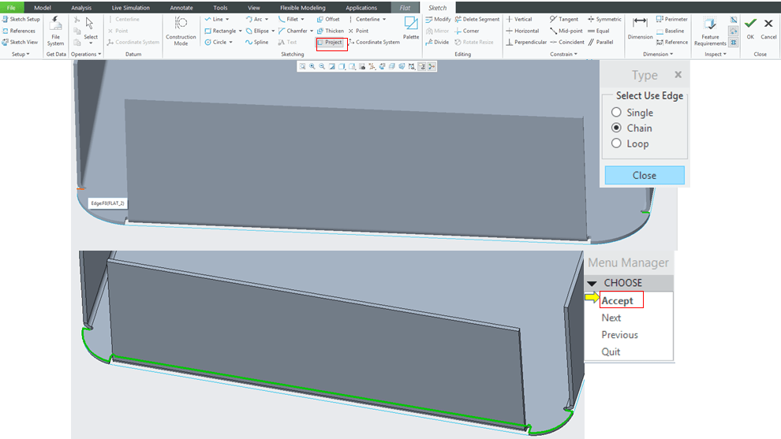
Task: Click Accept in Menu Manager
Action: point(617,300)
